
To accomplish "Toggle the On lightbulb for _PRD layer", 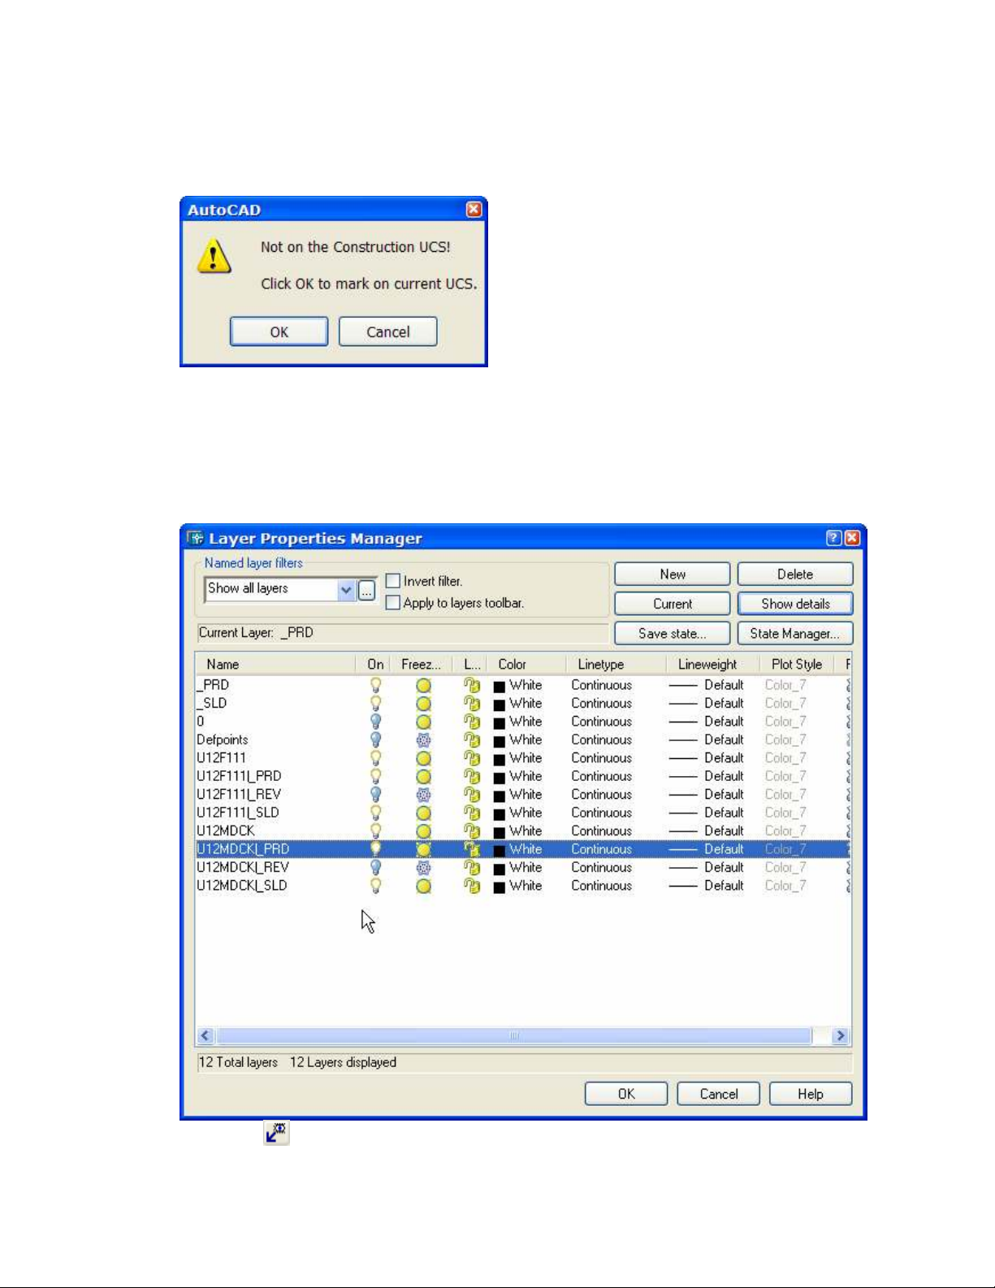I will (375, 685).
